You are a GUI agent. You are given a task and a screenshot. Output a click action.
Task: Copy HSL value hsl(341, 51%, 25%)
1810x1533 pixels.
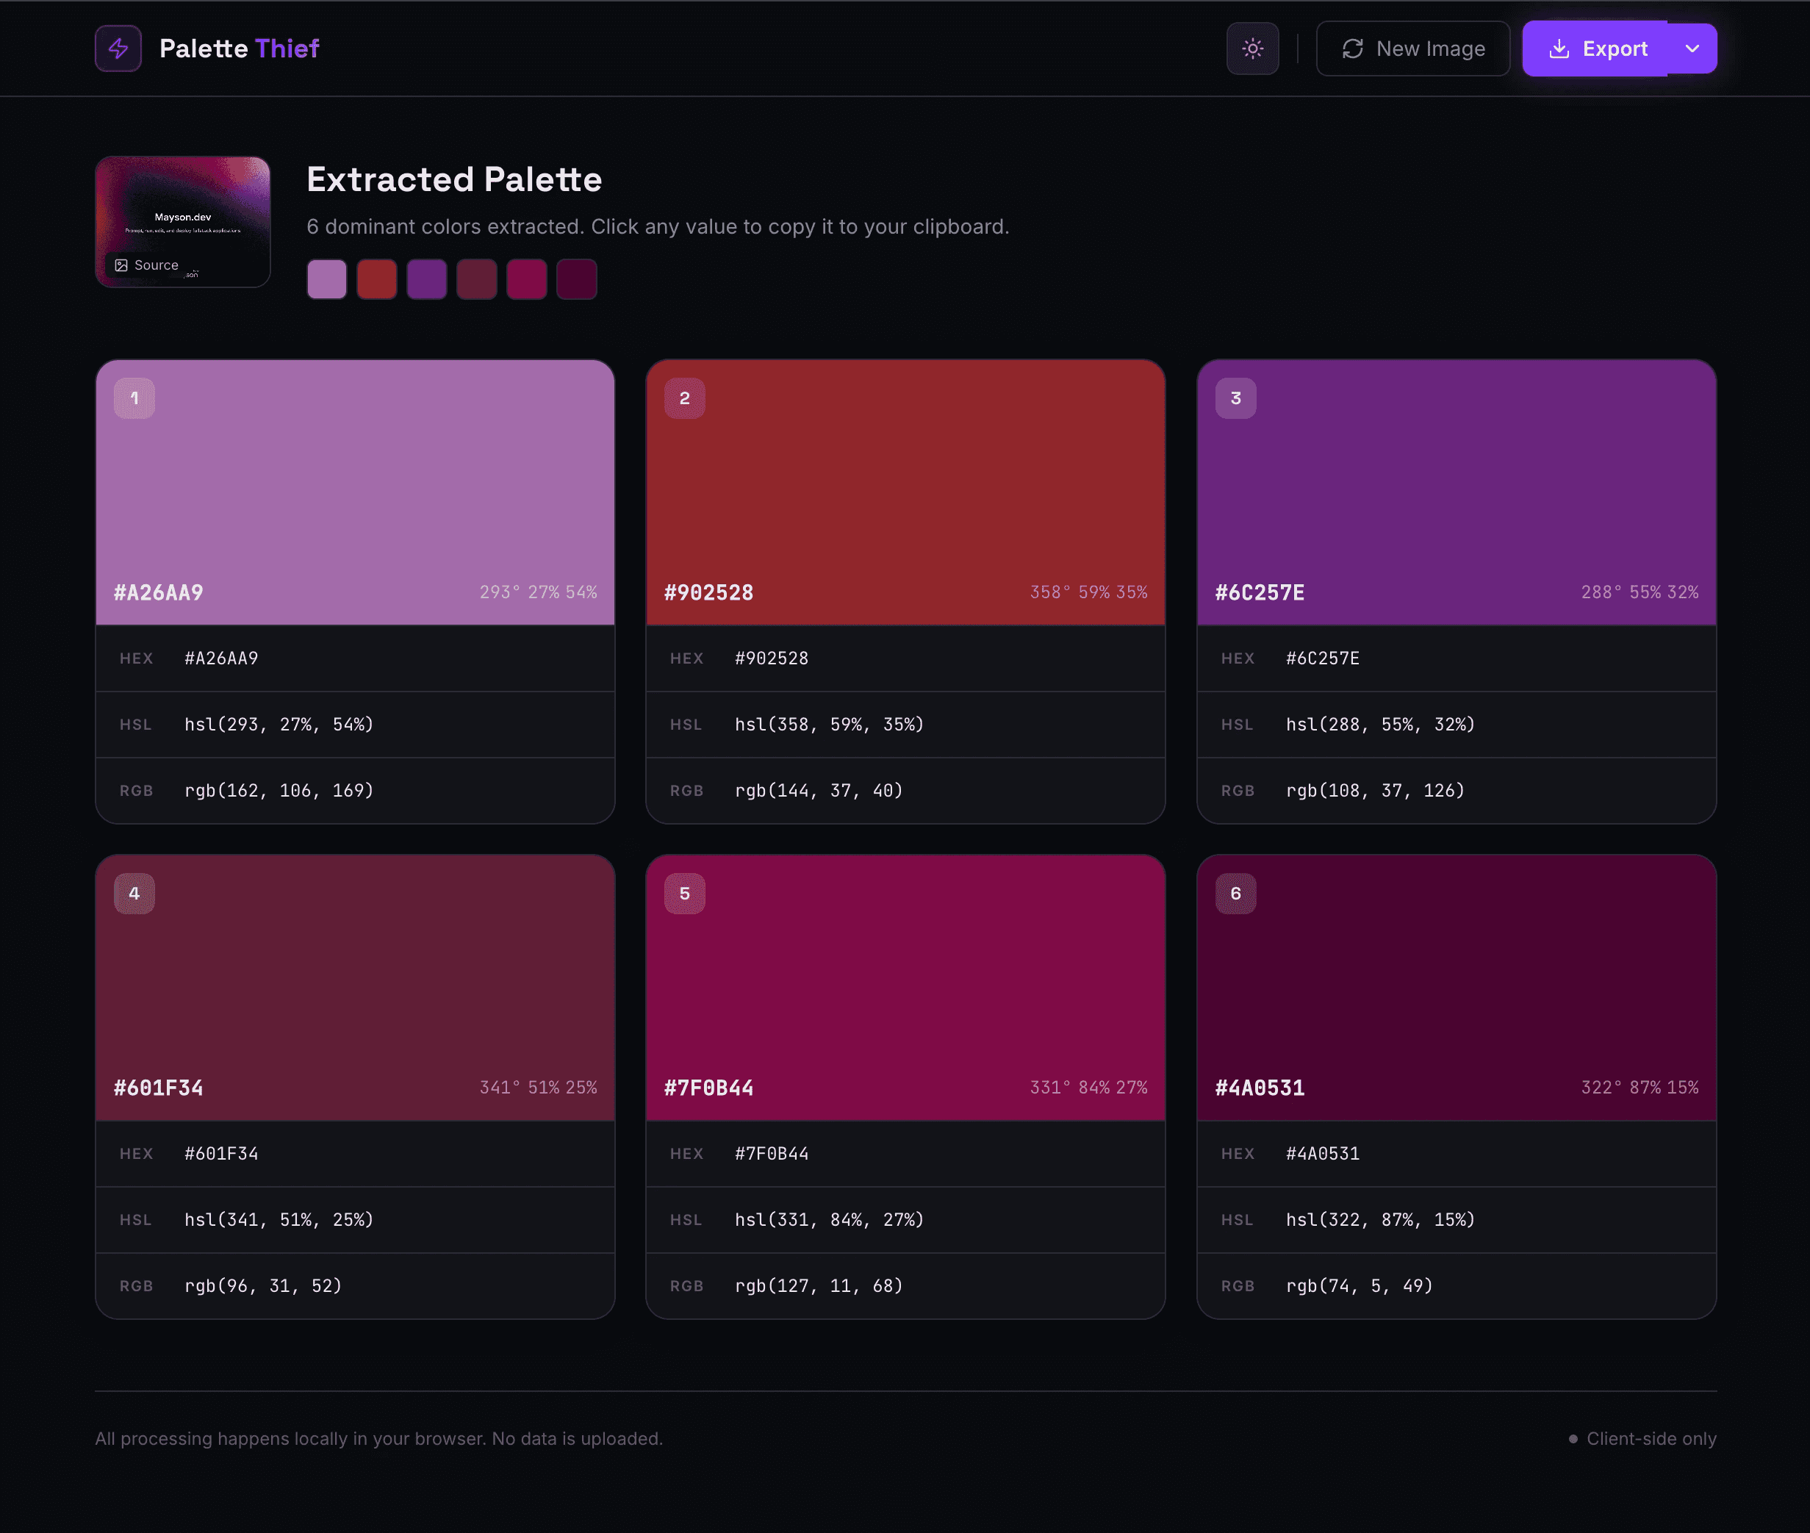click(278, 1220)
